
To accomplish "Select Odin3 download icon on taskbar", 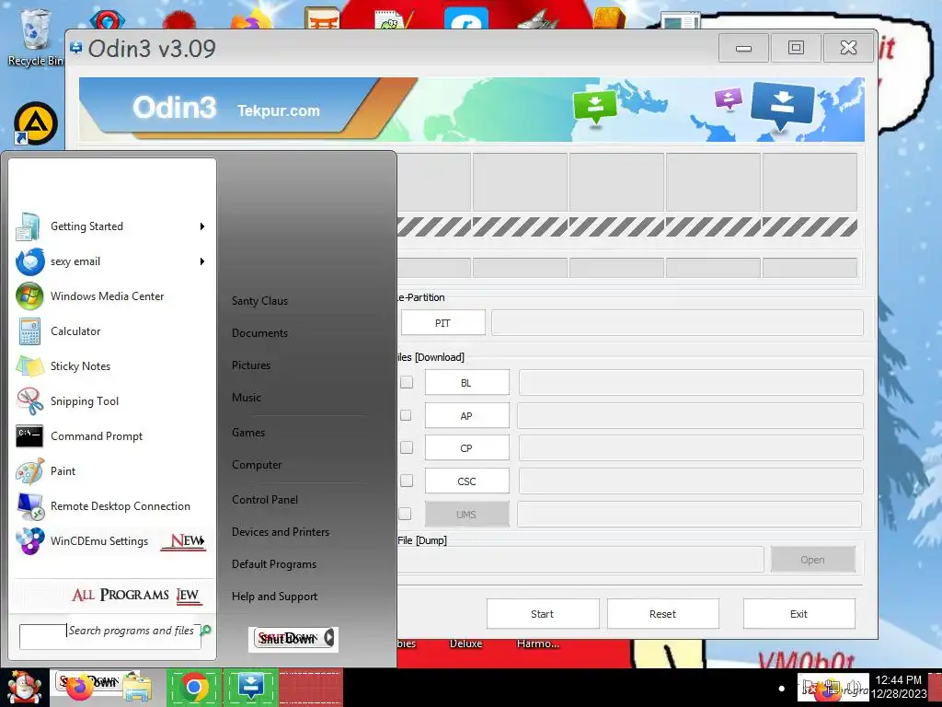I will [x=250, y=687].
